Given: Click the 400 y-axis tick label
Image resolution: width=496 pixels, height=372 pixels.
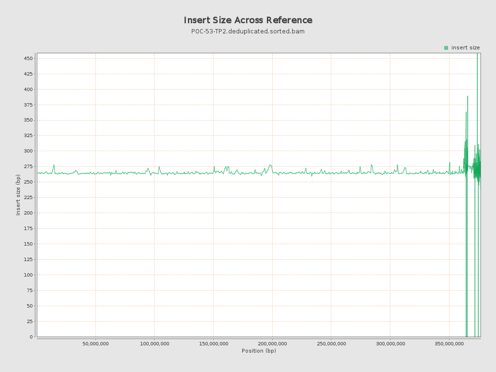Looking at the screenshot, I should pos(28,89).
